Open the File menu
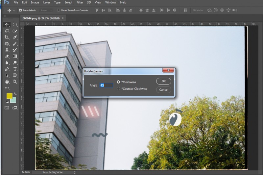263x175 pixels. tap(16, 3)
